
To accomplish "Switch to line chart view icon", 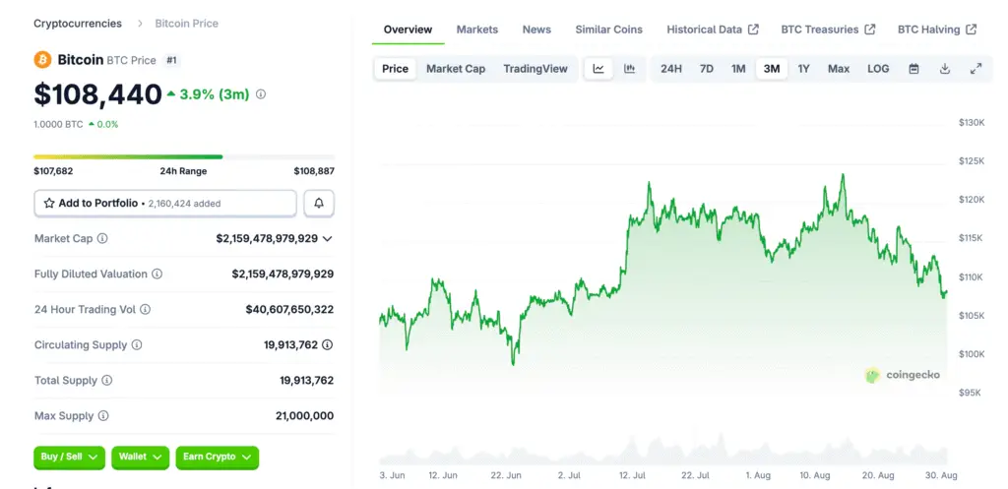I will pos(598,69).
